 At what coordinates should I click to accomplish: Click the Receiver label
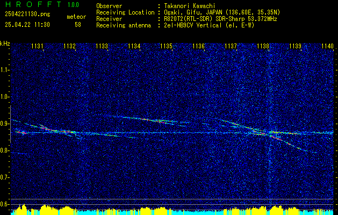(x=109, y=19)
